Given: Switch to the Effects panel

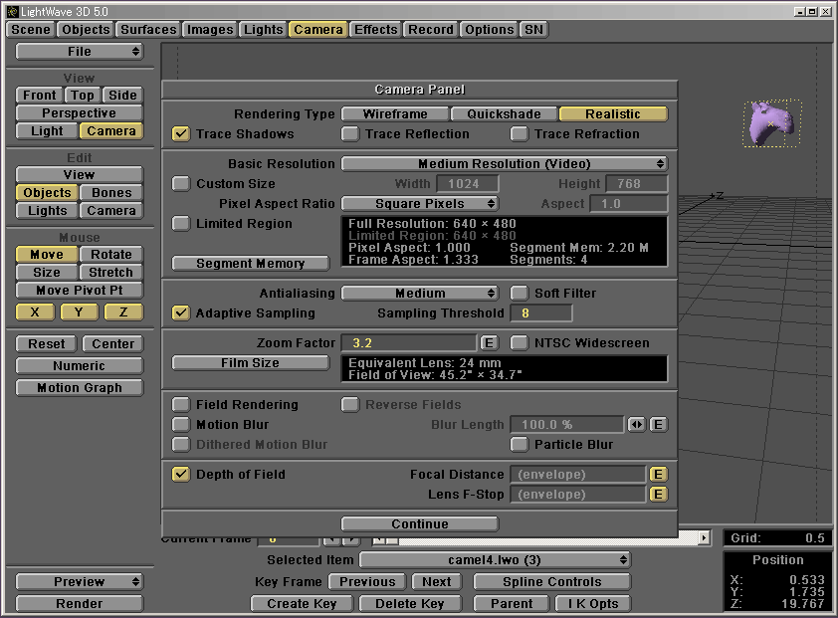Looking at the screenshot, I should coord(375,29).
